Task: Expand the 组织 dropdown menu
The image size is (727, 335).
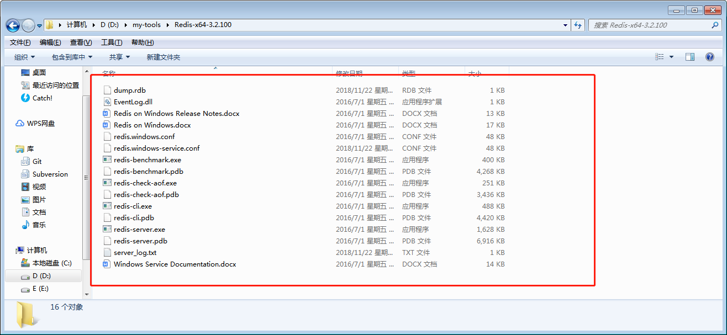Action: tap(25, 57)
